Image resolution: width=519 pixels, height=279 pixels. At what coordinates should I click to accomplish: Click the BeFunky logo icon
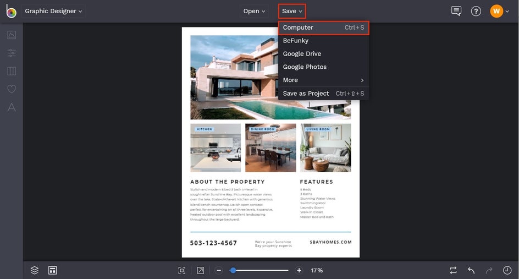click(x=11, y=11)
